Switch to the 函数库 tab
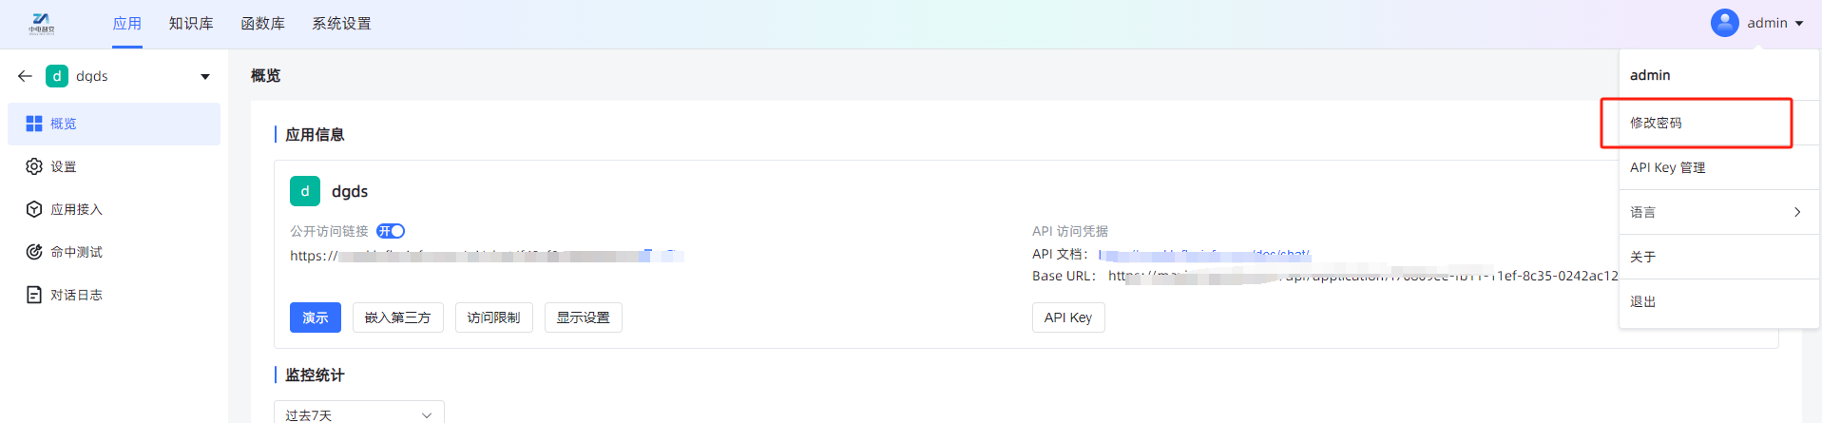The width and height of the screenshot is (1822, 423). (x=263, y=24)
